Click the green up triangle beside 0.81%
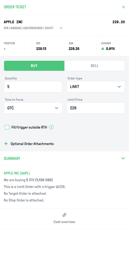Image resolution: width=129 pixels, height=259 pixels. click(103, 49)
